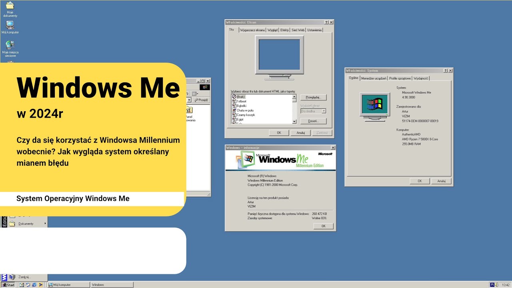
Task: Switch to Windows taskbar button
Action: point(112,285)
